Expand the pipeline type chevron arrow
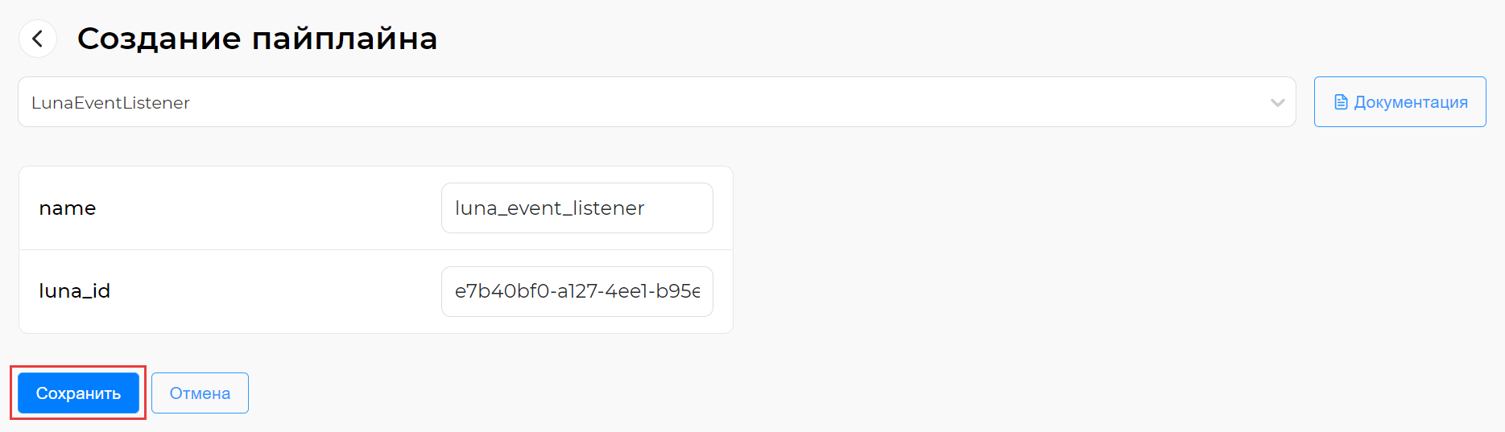 [1277, 103]
